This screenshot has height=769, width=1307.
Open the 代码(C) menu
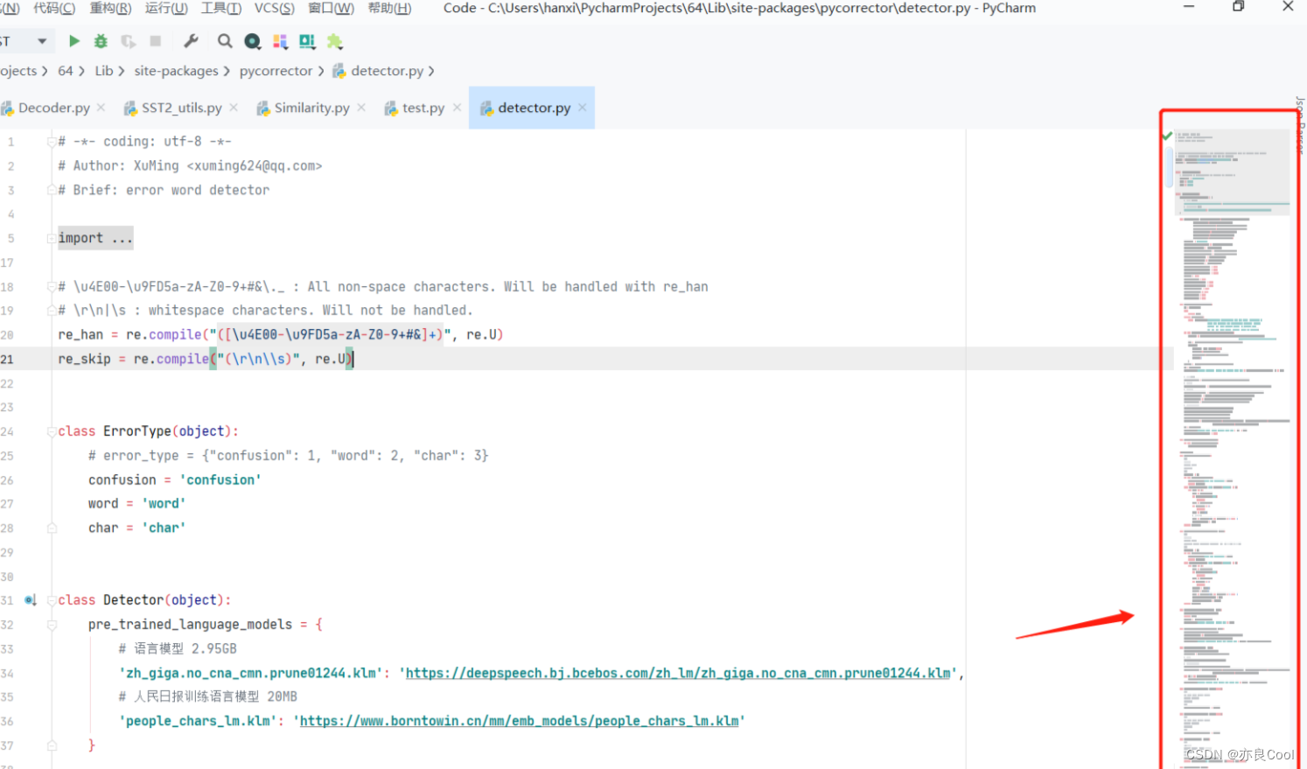[54, 8]
